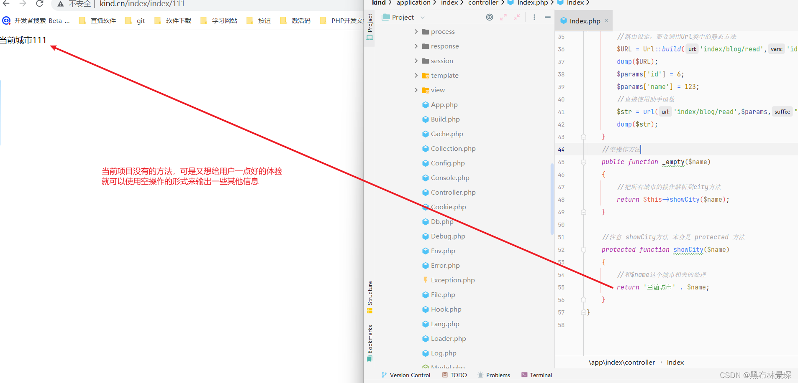The image size is (798, 383).
Task: Click the not-secure warning icon in address bar
Action: click(61, 4)
